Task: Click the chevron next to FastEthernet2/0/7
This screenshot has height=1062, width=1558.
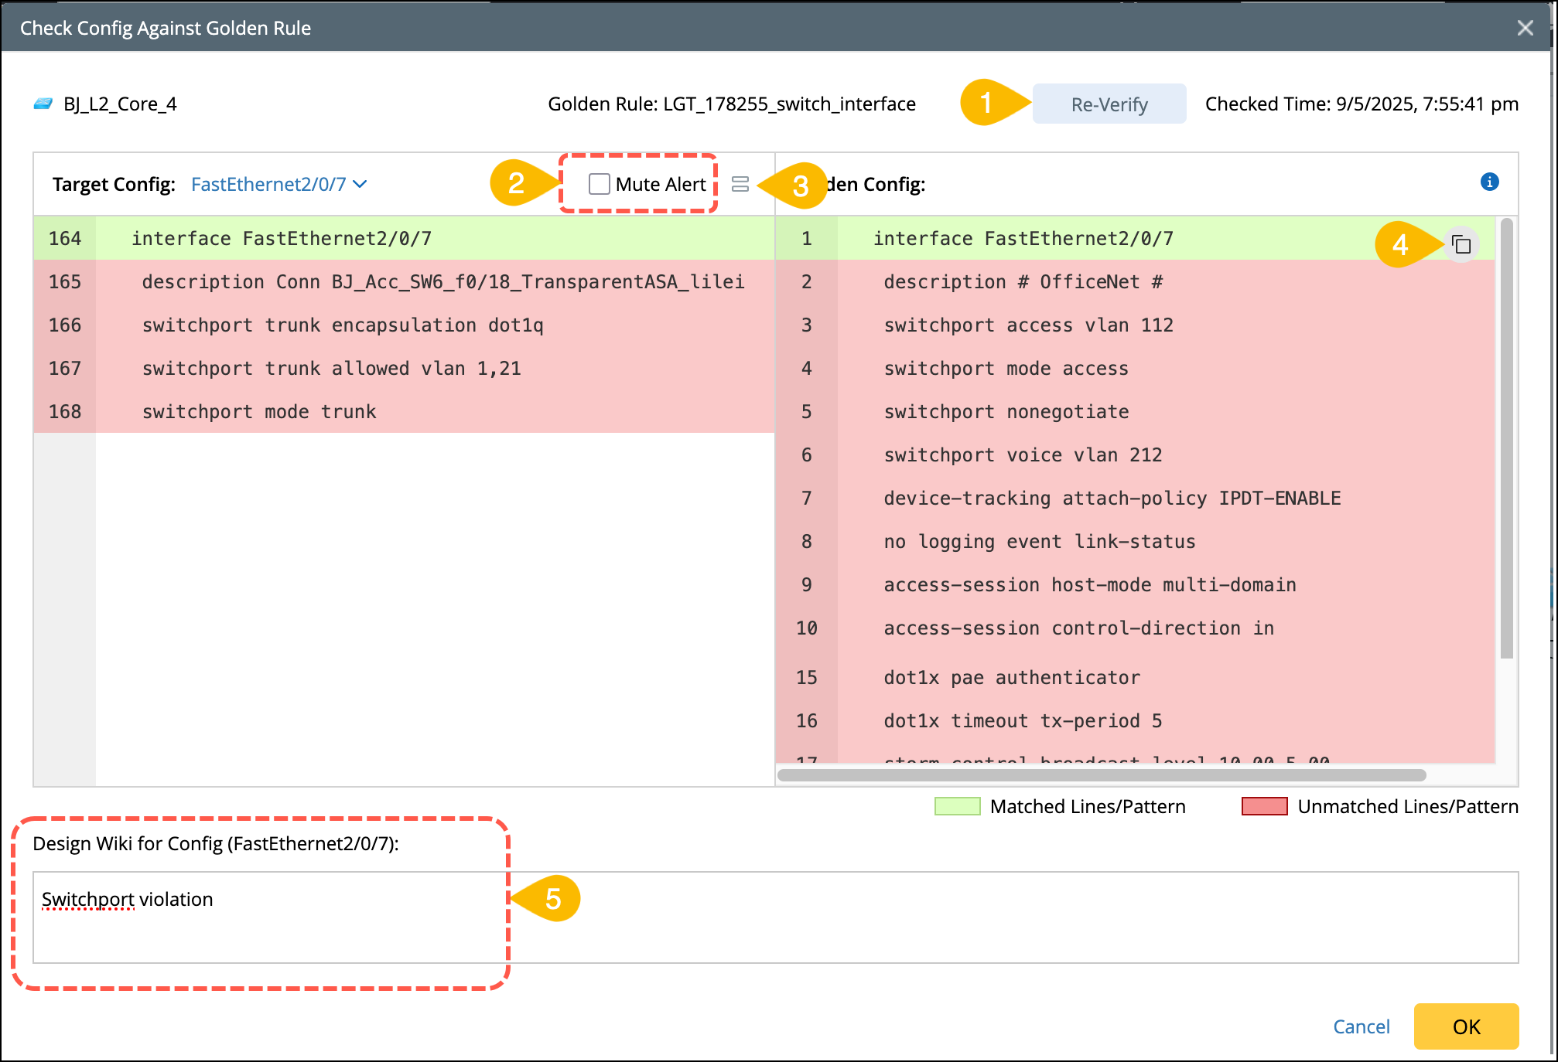Action: coord(360,184)
